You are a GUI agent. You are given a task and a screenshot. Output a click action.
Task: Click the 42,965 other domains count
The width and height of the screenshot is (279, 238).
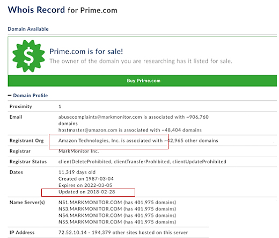[x=192, y=141]
